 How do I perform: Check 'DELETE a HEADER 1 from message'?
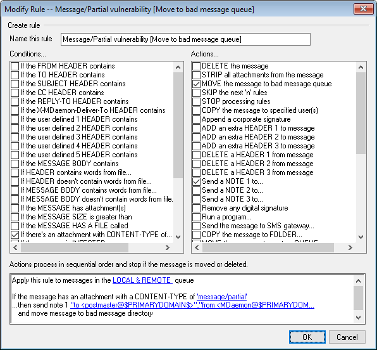197,155
